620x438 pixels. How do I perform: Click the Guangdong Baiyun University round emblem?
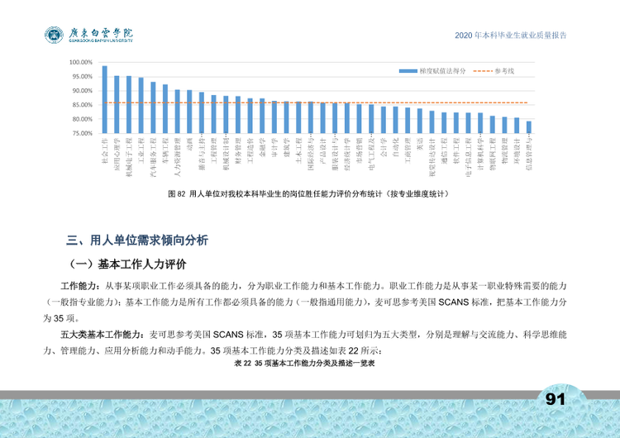pyautogui.click(x=54, y=36)
